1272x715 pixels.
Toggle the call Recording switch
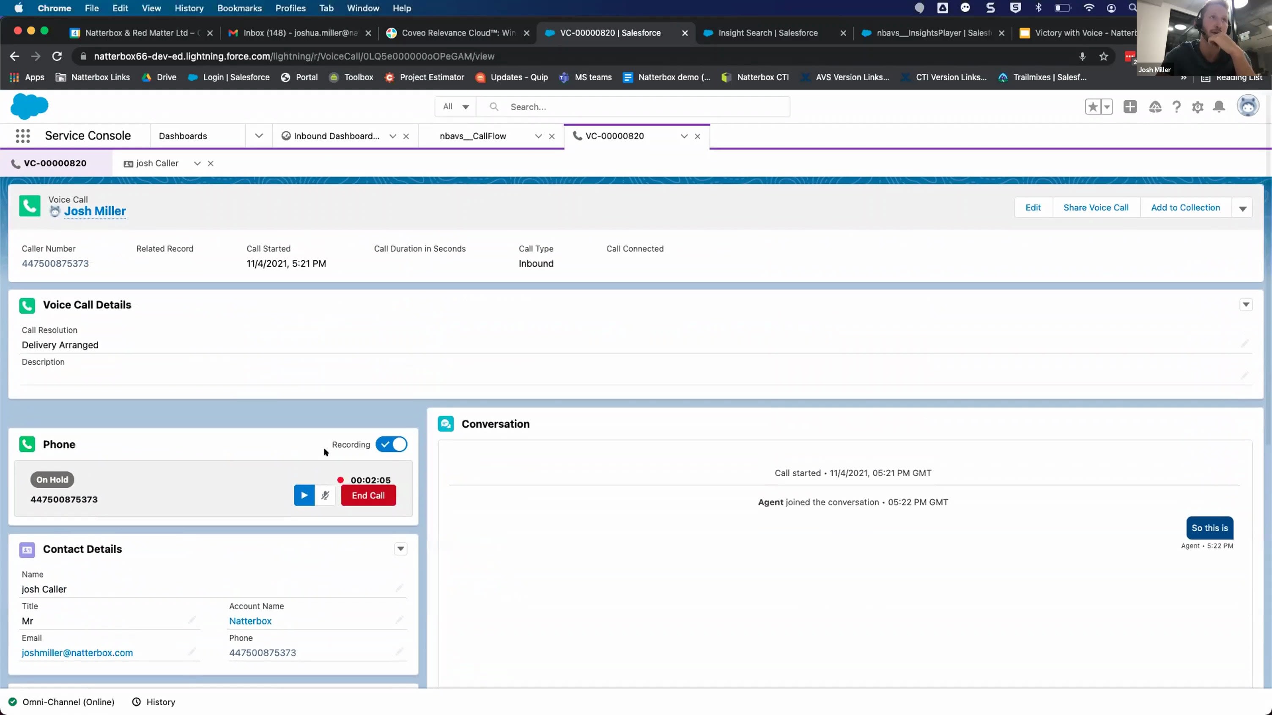pyautogui.click(x=392, y=444)
